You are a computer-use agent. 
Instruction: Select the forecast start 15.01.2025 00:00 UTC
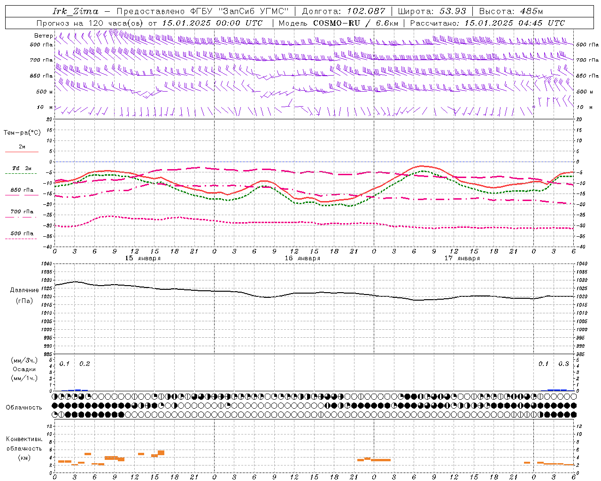[x=212, y=23]
